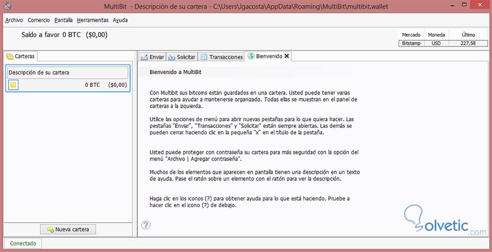
Task: Click the Carteras folder icon
Action: (10, 56)
